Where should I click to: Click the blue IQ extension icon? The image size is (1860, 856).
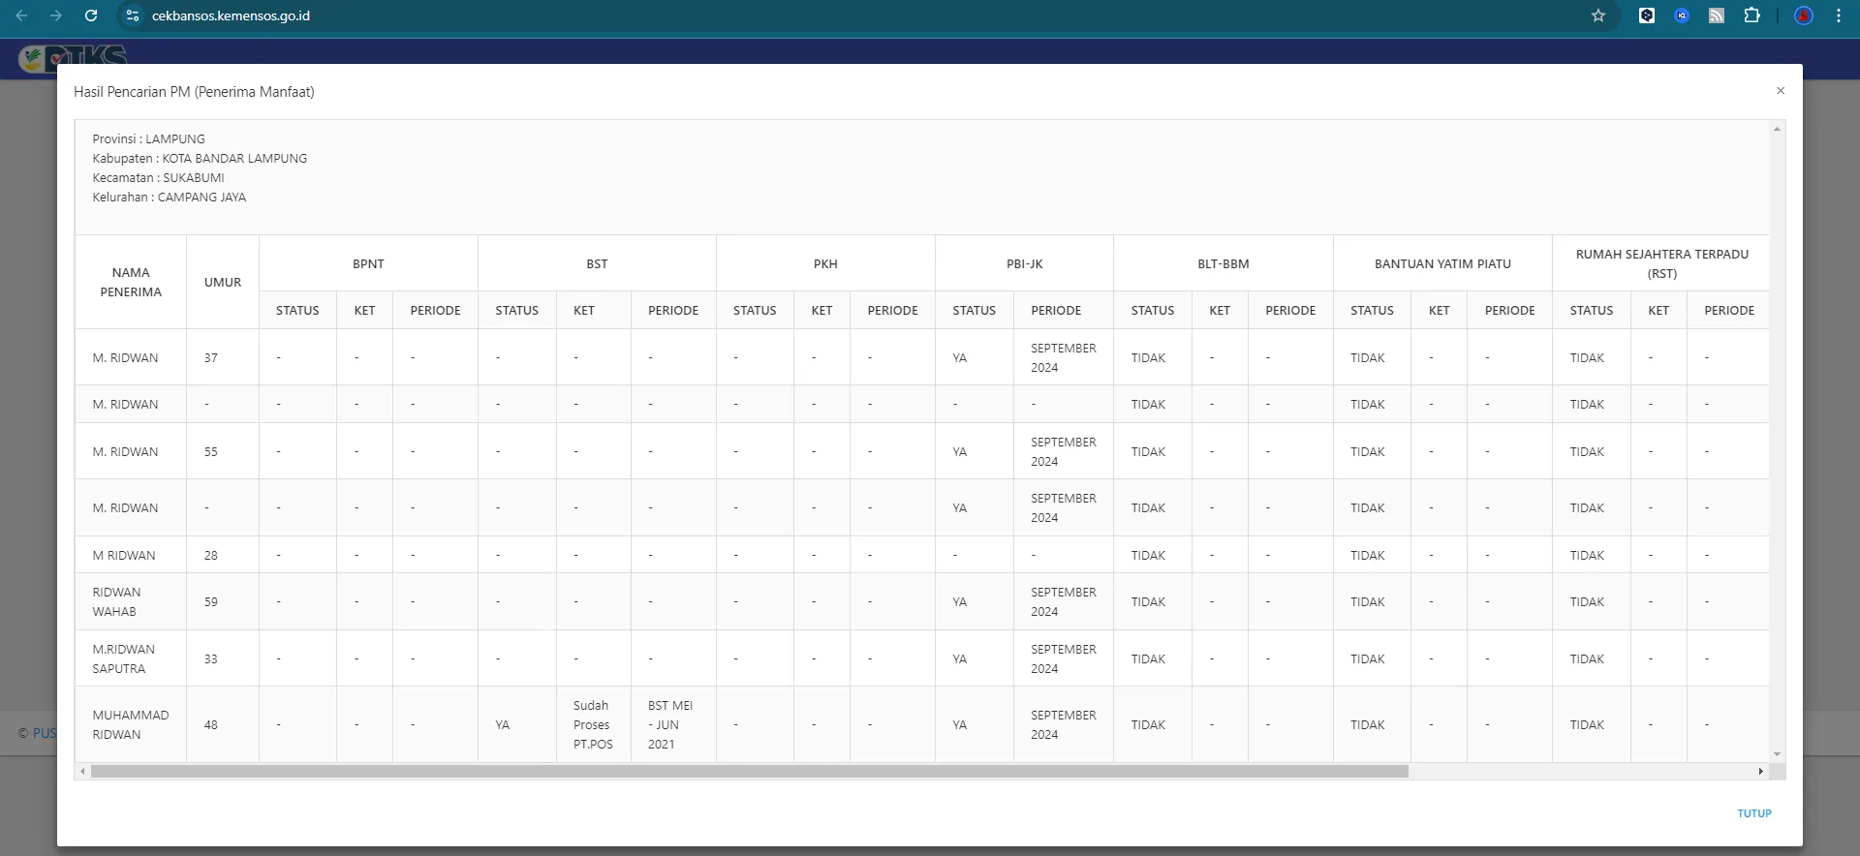[1682, 15]
